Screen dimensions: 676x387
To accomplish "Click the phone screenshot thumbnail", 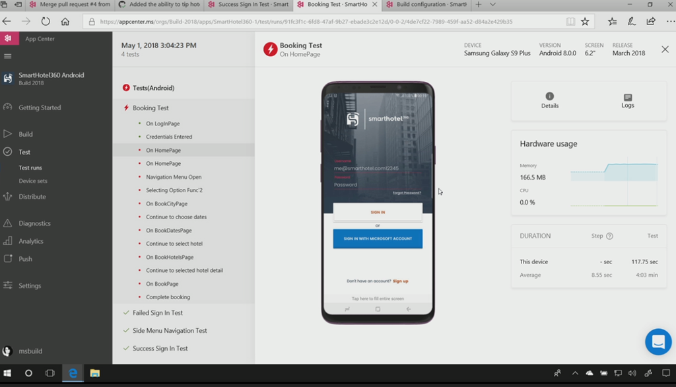I will pyautogui.click(x=378, y=203).
